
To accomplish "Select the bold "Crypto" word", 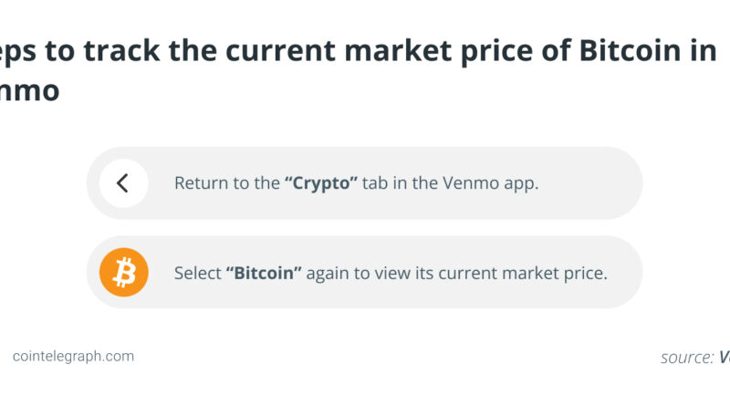I will tap(321, 183).
